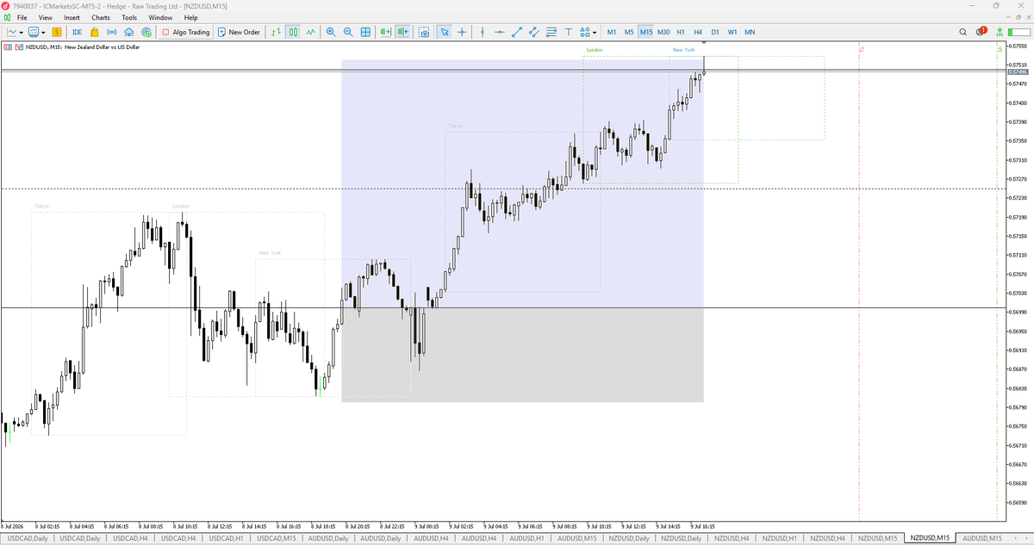Switch chart to bar chart style
Image resolution: width=1034 pixels, height=545 pixels.
coord(277,32)
